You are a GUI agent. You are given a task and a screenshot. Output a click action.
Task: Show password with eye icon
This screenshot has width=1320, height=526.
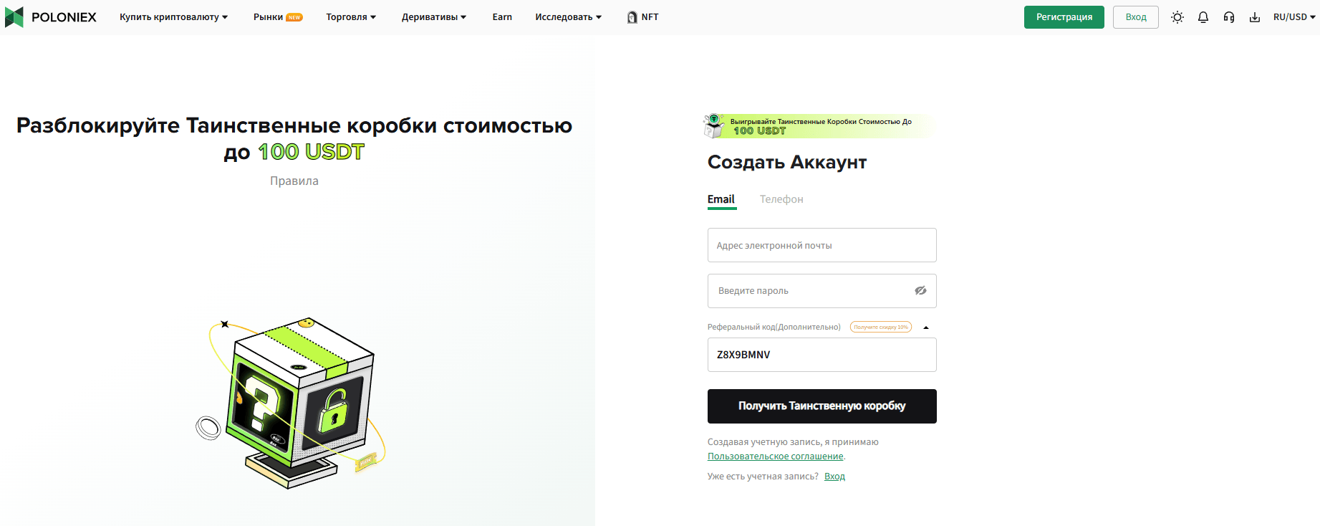[x=920, y=291]
